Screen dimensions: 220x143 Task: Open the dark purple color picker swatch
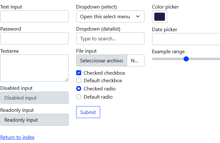[160, 17]
